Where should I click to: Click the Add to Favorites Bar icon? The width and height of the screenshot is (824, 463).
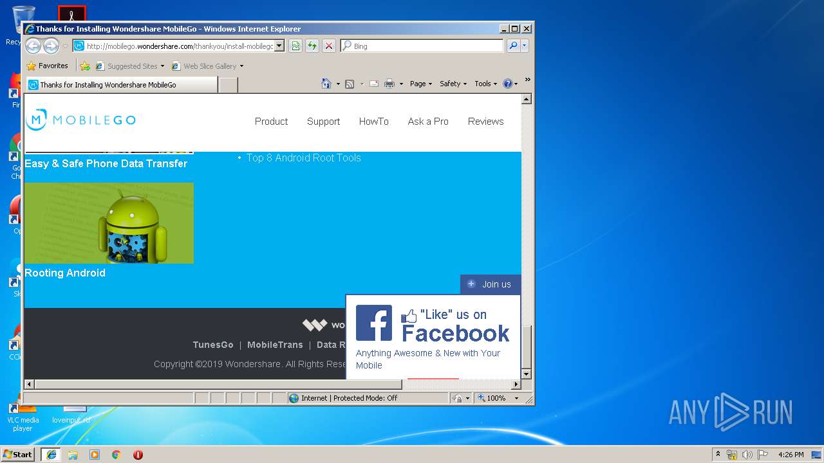click(x=84, y=66)
